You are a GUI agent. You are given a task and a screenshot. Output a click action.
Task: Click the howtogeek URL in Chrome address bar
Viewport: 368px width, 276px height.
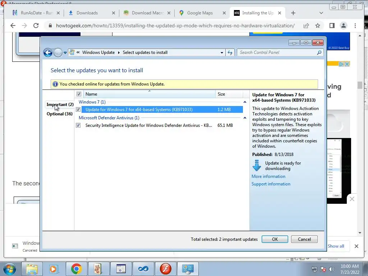coord(175,26)
